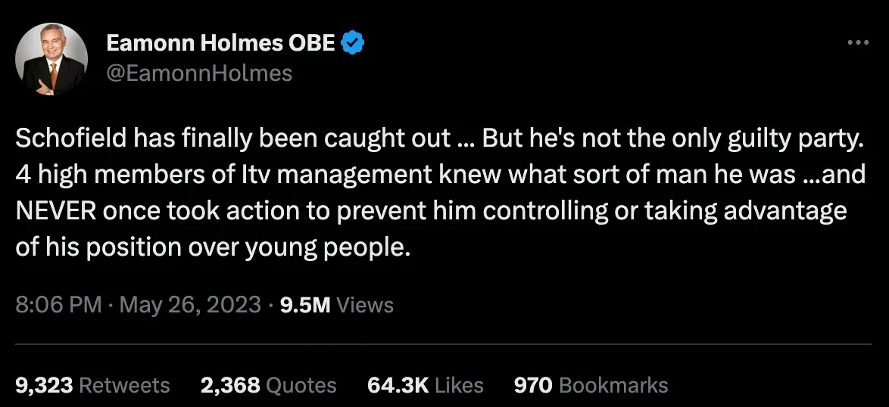Click the 8:06 PM timestamp

[x=58, y=305]
